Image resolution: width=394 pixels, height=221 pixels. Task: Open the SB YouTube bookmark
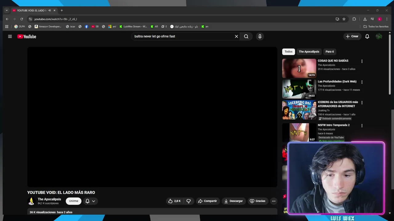(95, 26)
